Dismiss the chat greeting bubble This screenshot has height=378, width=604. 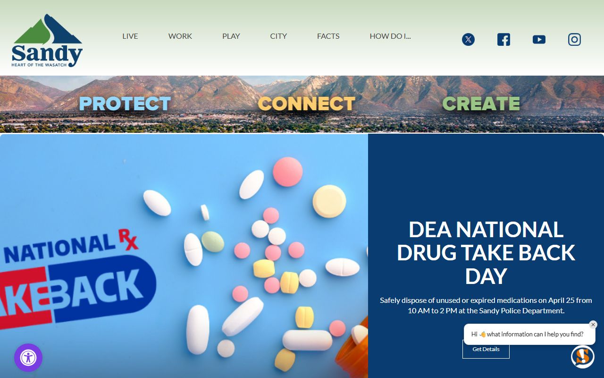tap(593, 325)
